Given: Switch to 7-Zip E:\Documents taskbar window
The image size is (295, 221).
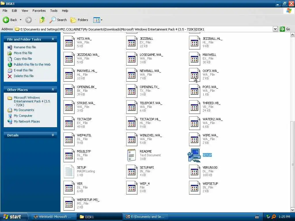Looking at the screenshot, I should coord(145,217).
